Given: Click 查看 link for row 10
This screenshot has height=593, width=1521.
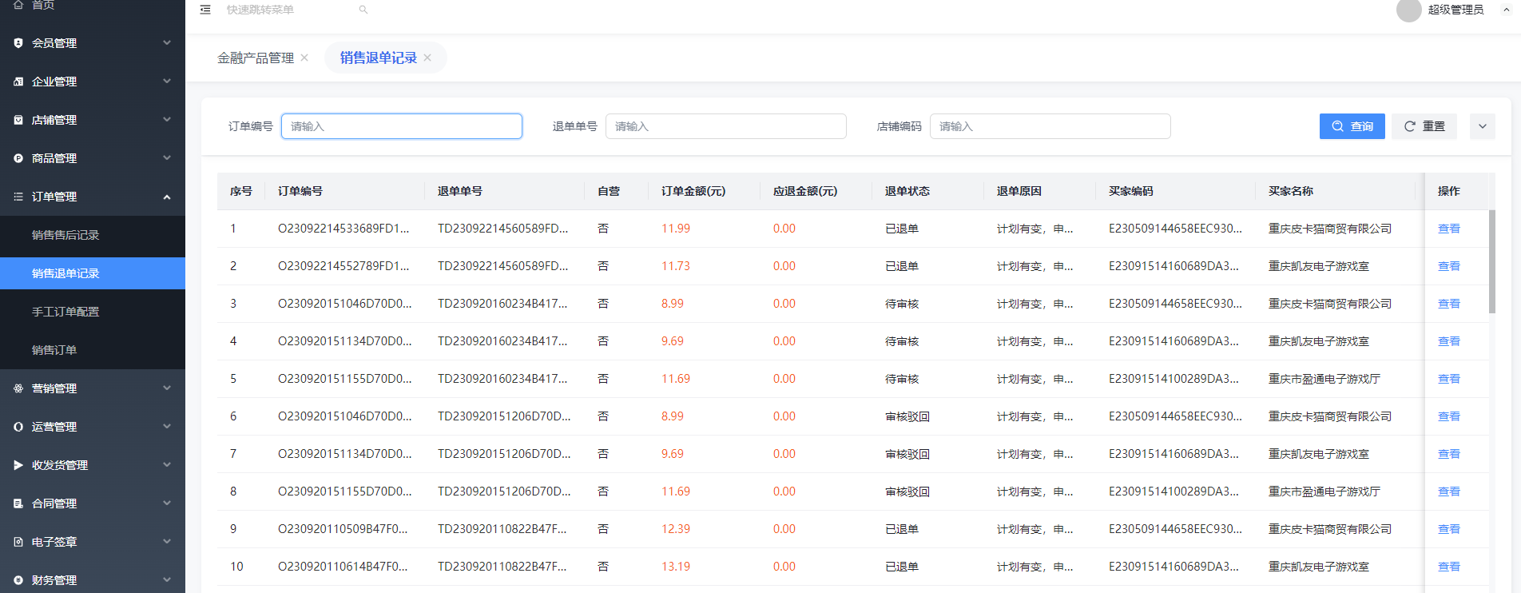Looking at the screenshot, I should (x=1449, y=567).
